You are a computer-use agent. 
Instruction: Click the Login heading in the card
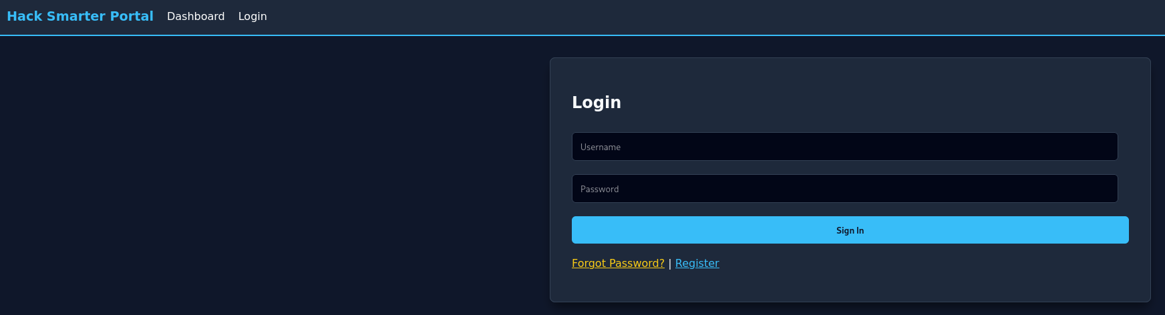[x=597, y=102]
